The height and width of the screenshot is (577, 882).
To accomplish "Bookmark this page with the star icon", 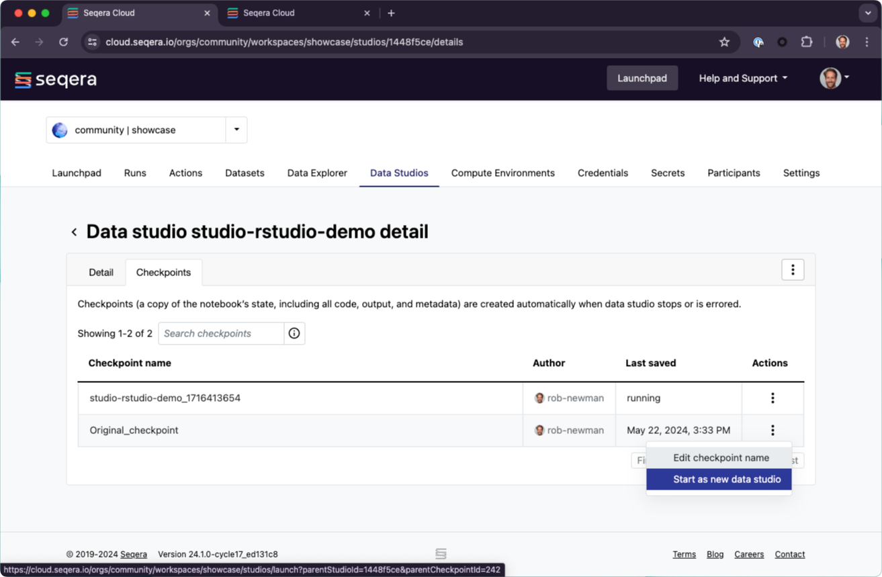I will click(724, 42).
